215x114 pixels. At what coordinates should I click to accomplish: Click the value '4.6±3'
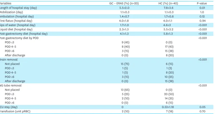[x=167, y=25]
